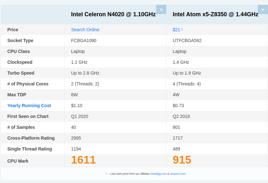Viewport: 268px width, 183px height.
Task: Select the 915 CPU Mark score
Action: [x=182, y=160]
